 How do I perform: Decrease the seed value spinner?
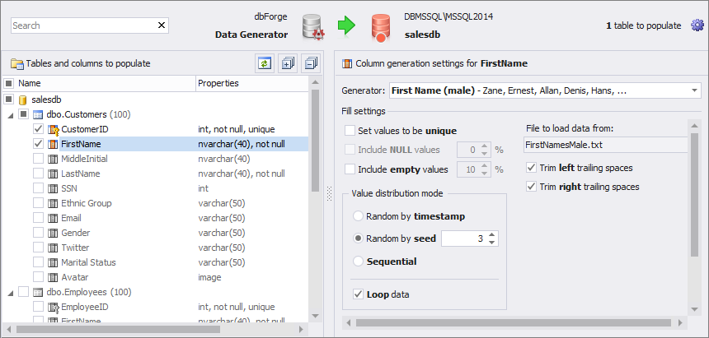pos(492,243)
